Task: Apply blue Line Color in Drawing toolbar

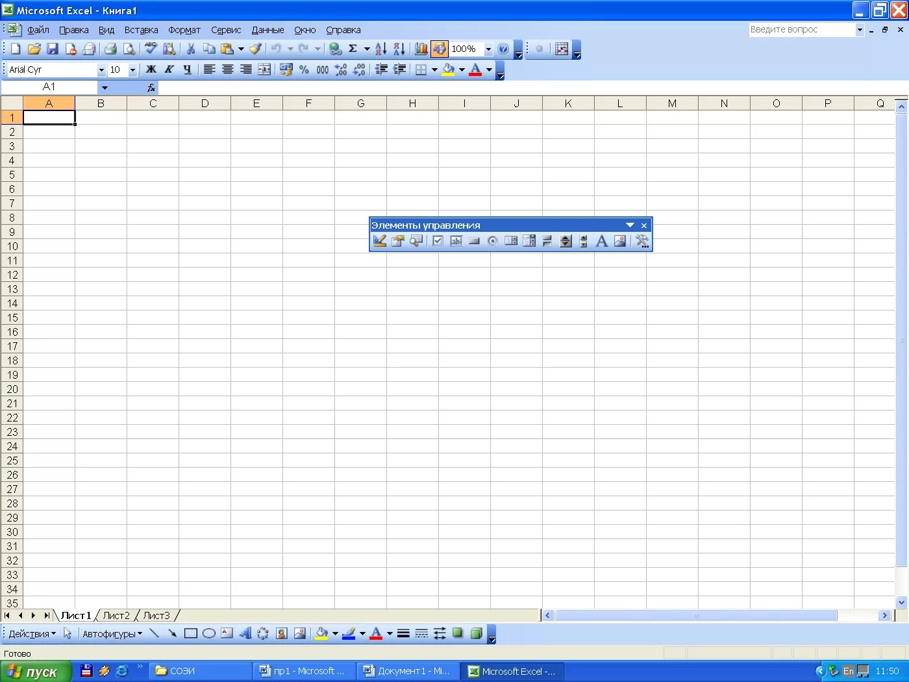Action: point(349,633)
